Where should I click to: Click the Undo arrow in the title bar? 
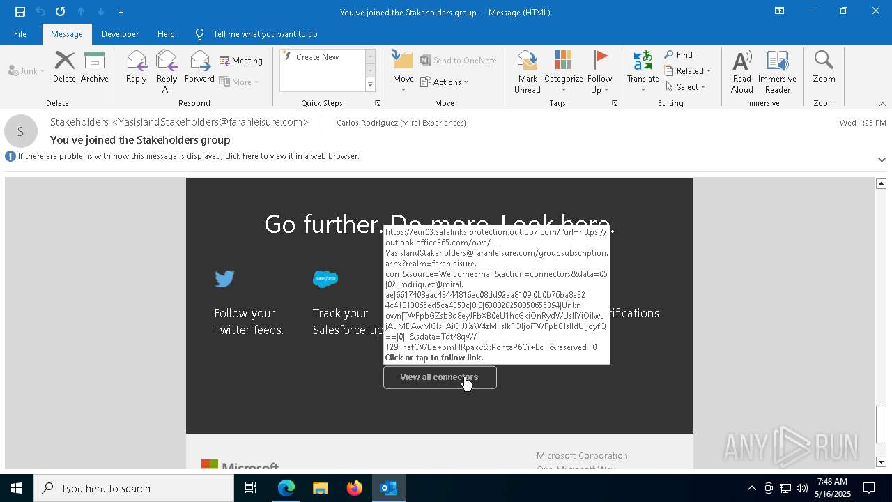click(x=40, y=11)
